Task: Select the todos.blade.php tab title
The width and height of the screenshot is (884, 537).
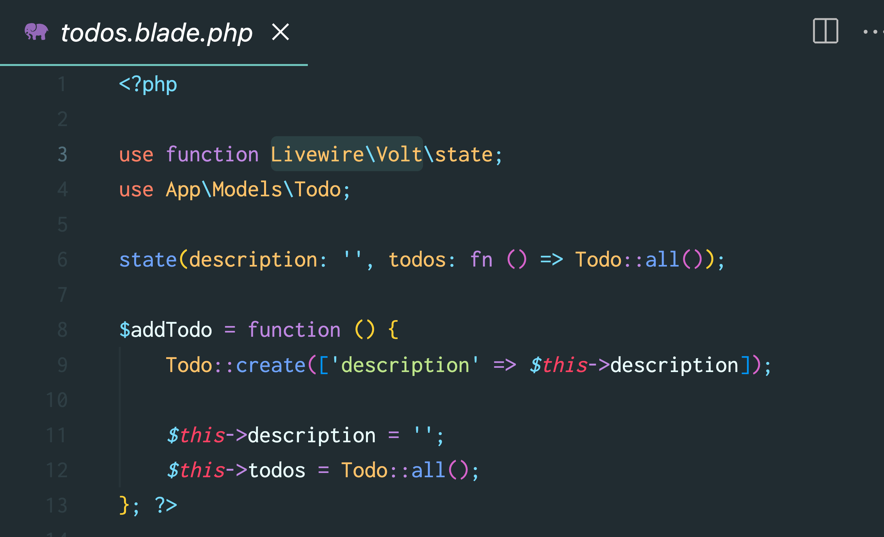Action: pyautogui.click(x=156, y=33)
